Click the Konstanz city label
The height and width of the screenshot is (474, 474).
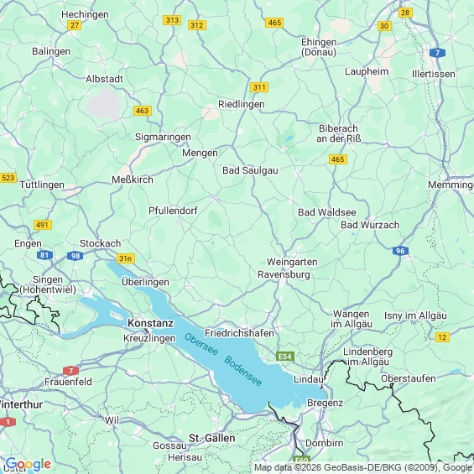coord(150,323)
